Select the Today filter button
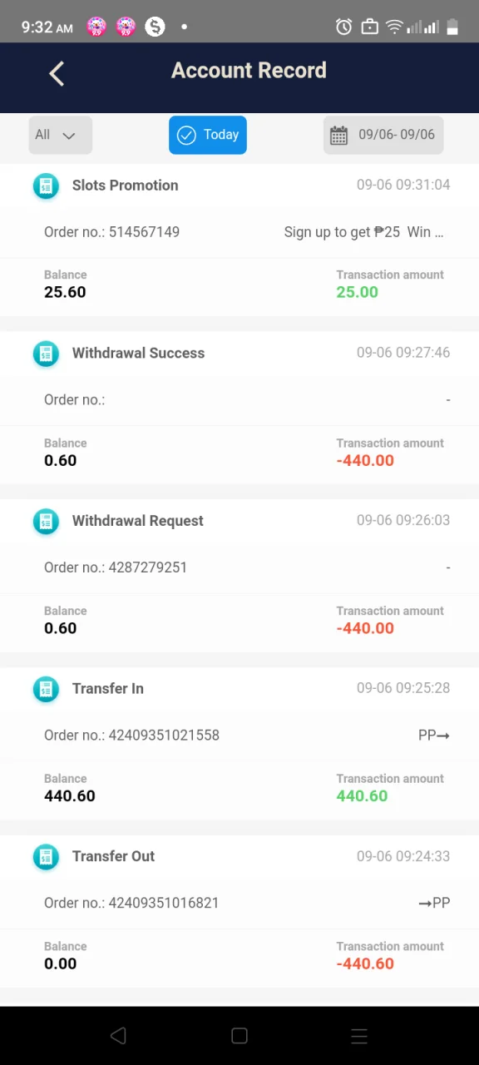479x1065 pixels. coord(208,135)
